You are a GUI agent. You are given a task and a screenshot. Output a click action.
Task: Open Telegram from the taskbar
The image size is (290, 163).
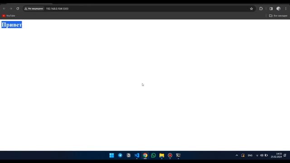point(120,155)
